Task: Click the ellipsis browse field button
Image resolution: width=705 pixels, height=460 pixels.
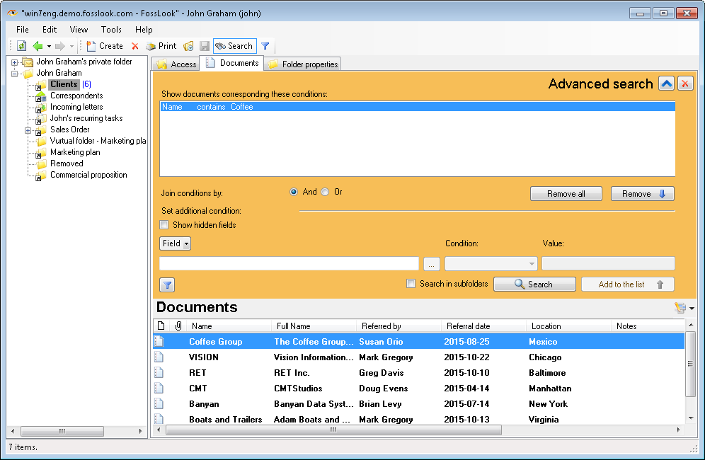Action: click(x=431, y=263)
